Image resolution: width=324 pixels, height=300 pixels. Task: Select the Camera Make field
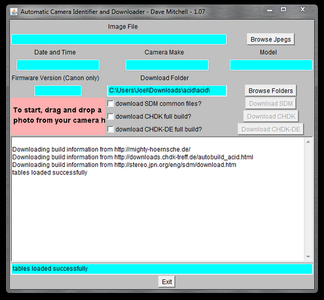point(167,65)
